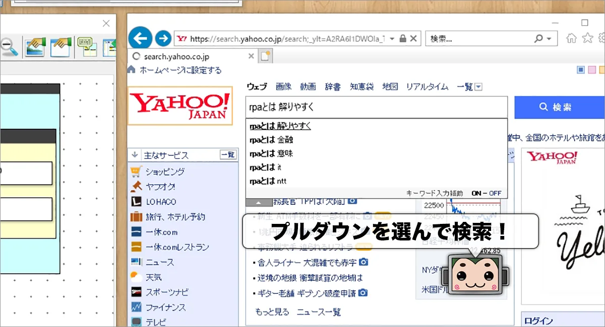
Task: Open 一休.com in the services sidebar
Action: tap(162, 232)
